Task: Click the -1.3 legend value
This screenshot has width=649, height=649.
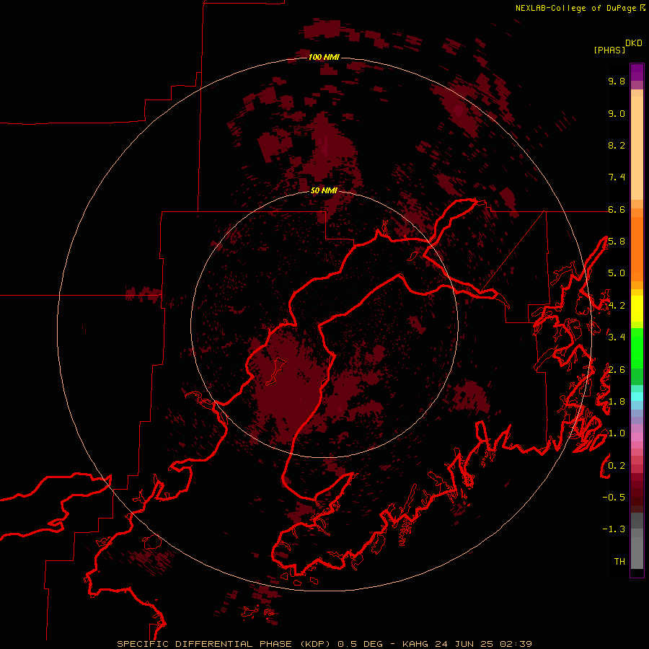Action: 614,529
